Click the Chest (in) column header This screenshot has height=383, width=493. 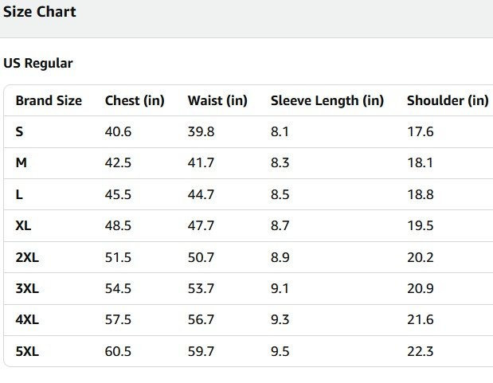pos(135,101)
